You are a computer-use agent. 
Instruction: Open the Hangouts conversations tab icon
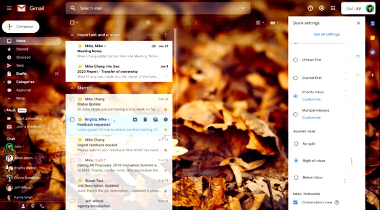33,206
